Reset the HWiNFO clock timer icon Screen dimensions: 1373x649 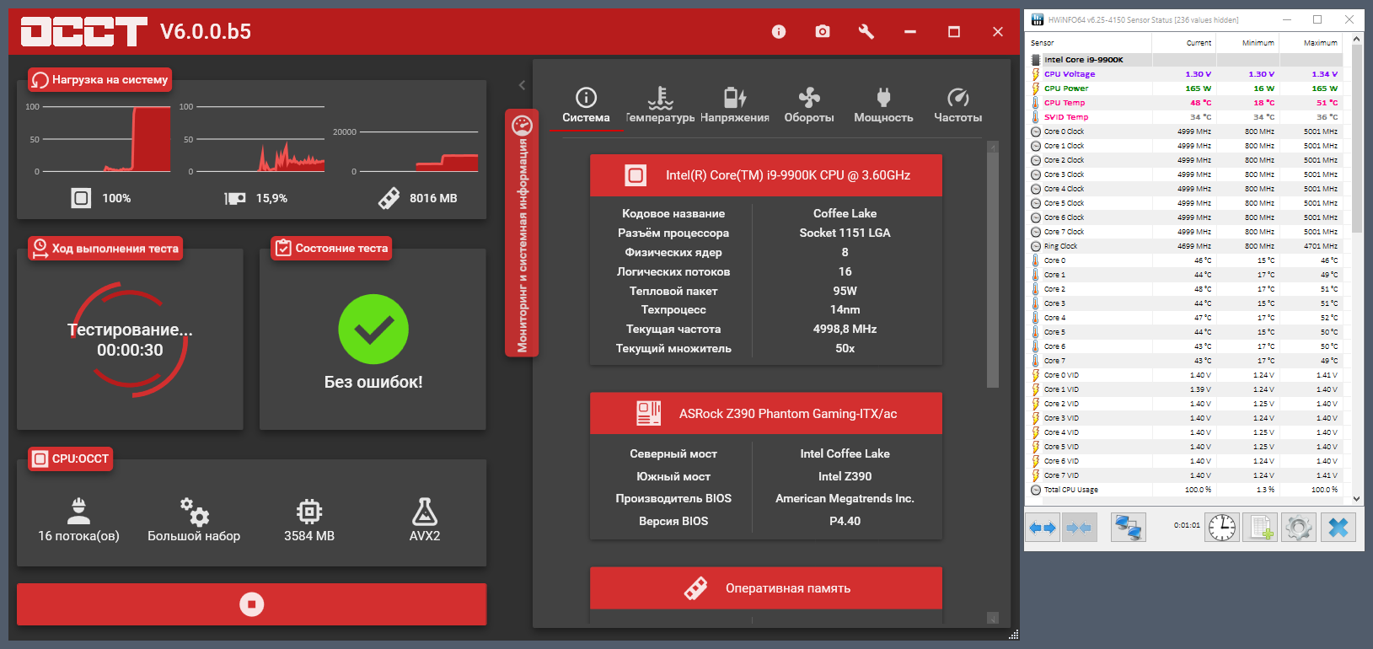tap(1222, 528)
